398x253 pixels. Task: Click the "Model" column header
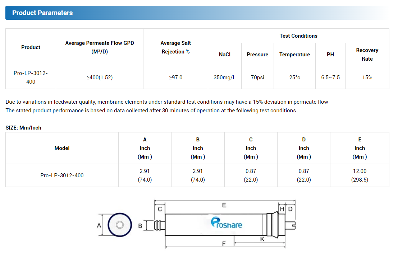62,148
